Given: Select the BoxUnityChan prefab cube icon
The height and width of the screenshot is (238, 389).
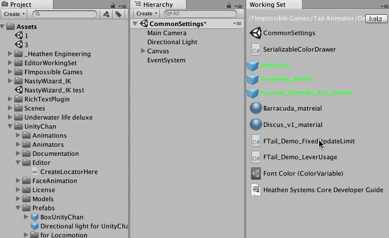Looking at the screenshot, I should 35,217.
